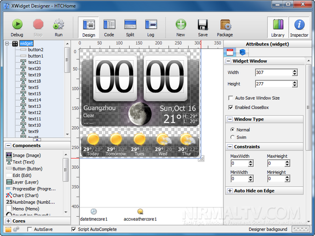This screenshot has height=236, width=315.
Task: Click the Width input field
Action: (274, 72)
